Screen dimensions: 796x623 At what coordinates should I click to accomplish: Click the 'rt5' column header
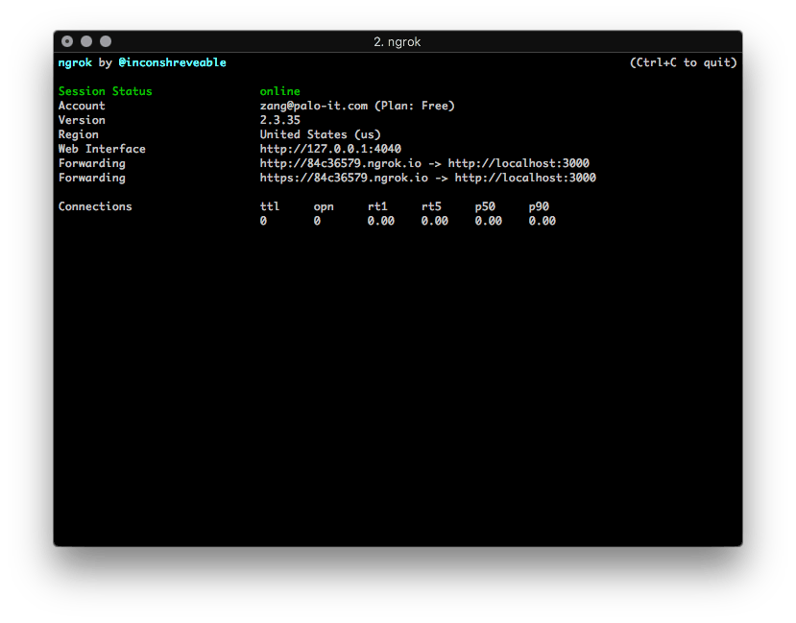(431, 206)
